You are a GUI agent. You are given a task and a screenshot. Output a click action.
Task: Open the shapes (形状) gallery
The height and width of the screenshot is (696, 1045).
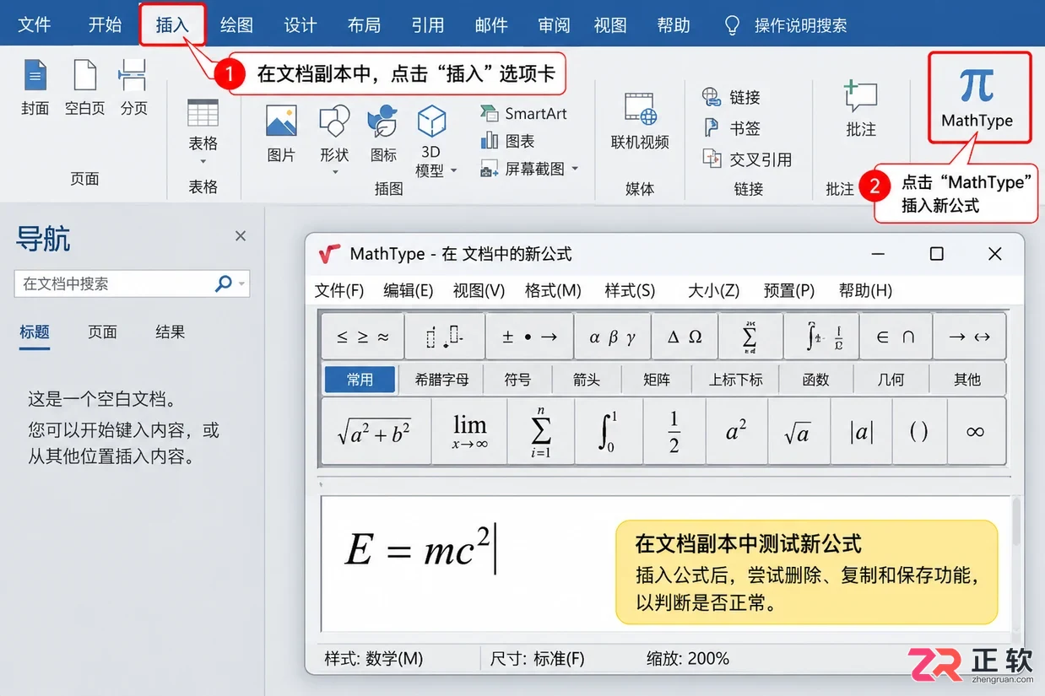334,139
